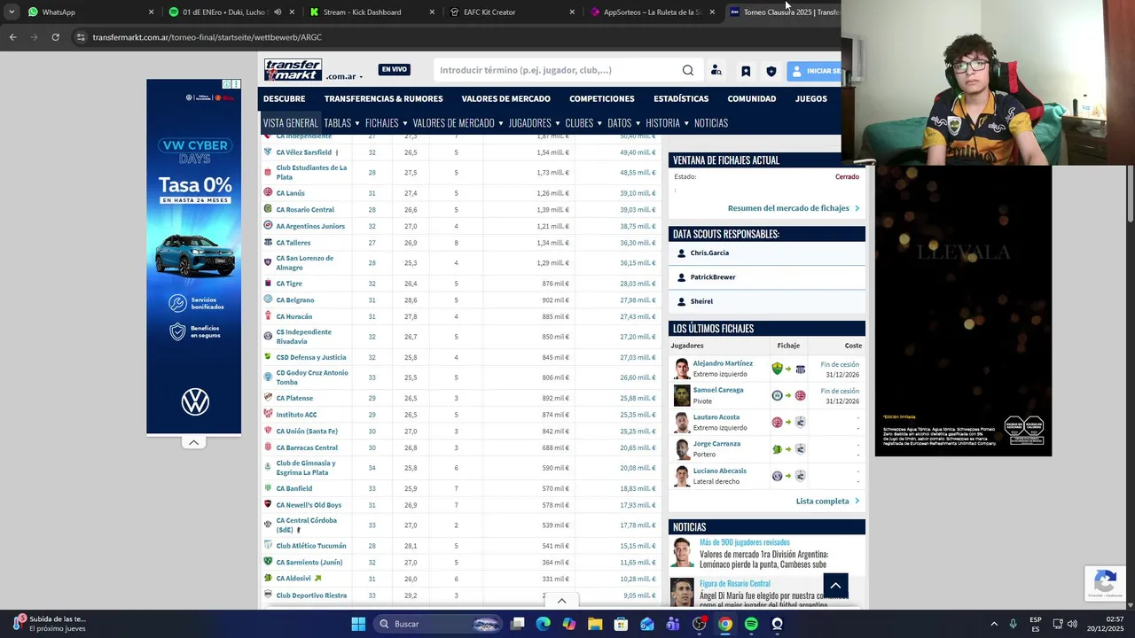Click the Transfermarkt logo
Screen dimensions: 1135x638
293,70
